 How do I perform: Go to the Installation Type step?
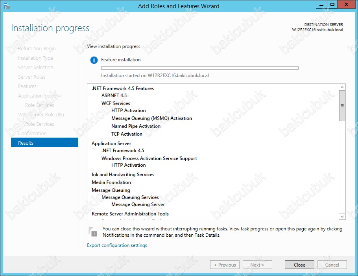tap(35, 58)
